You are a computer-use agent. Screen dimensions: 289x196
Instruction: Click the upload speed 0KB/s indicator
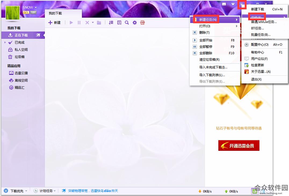[231, 191]
